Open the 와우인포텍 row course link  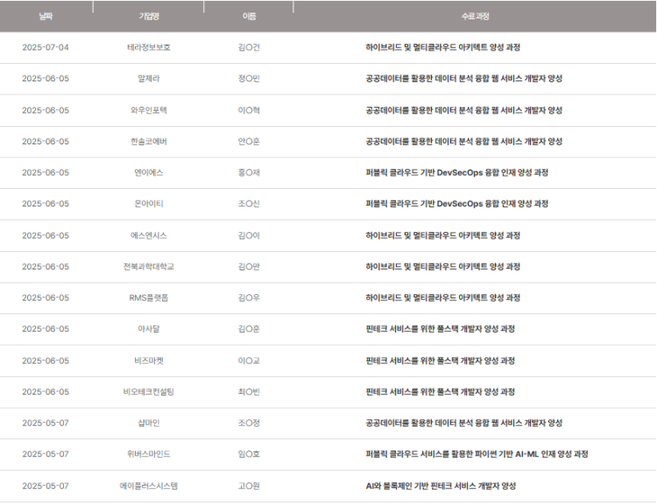click(463, 110)
